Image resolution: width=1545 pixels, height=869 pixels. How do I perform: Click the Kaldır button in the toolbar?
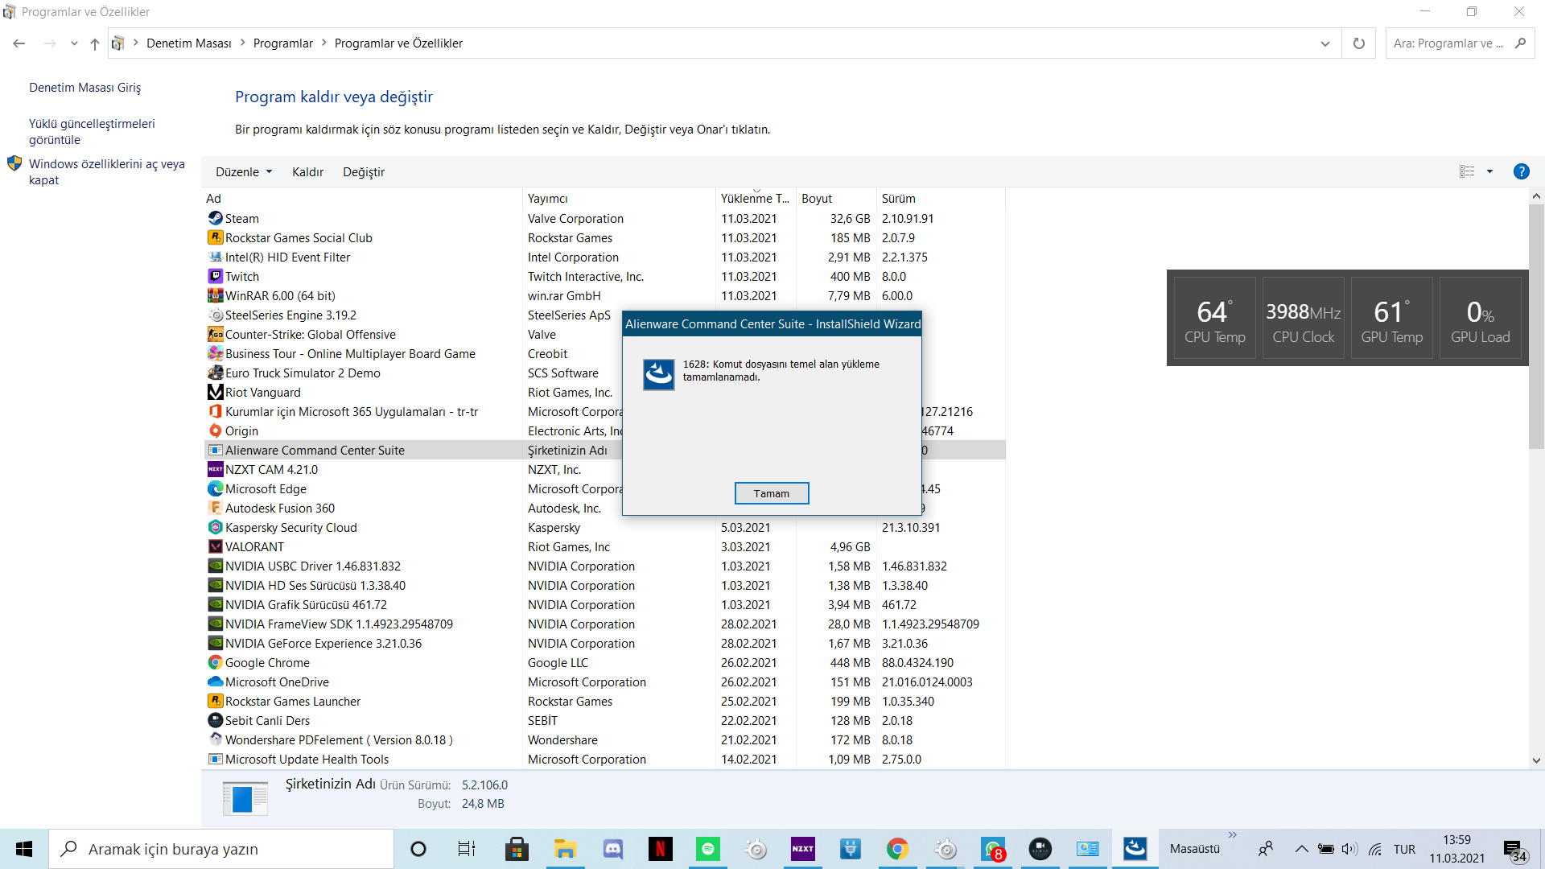point(307,172)
